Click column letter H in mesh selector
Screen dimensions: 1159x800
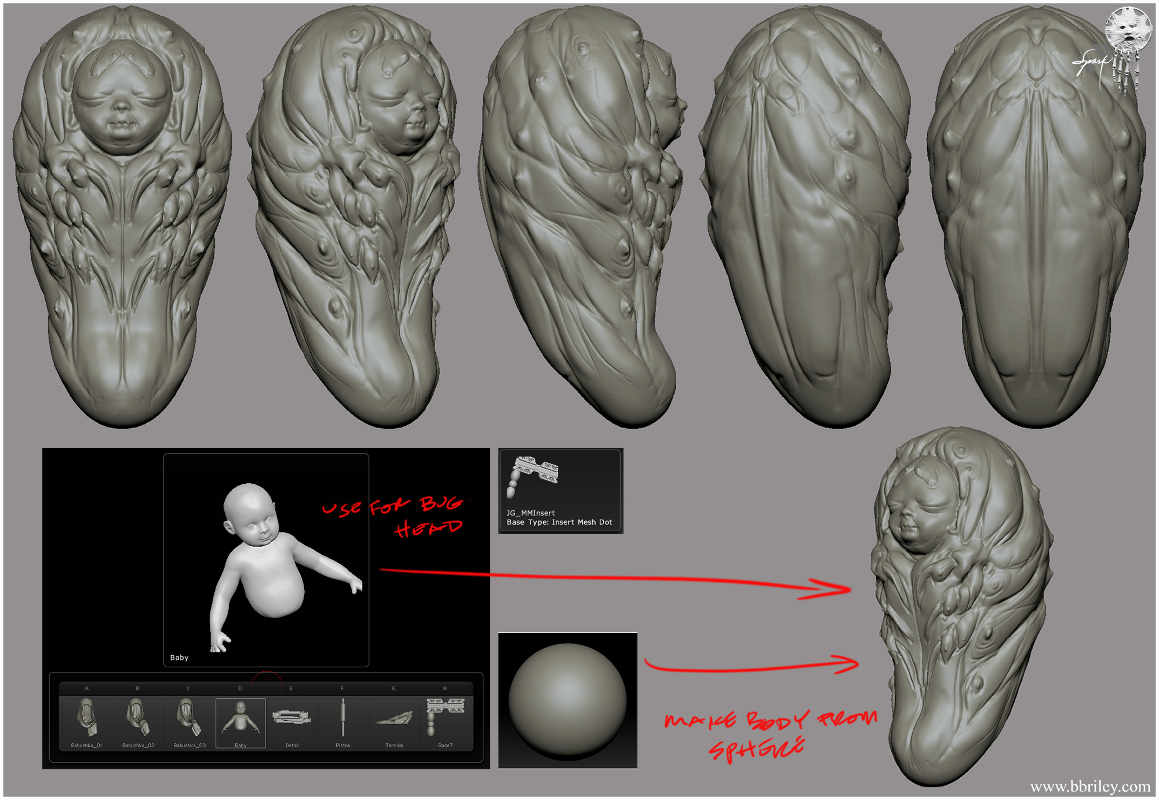(x=445, y=688)
